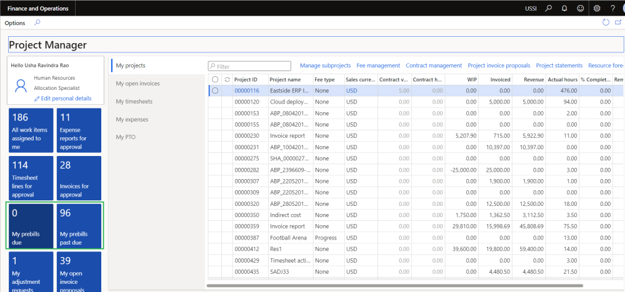Open the settings gear
The width and height of the screenshot is (625, 292).
[597, 8]
